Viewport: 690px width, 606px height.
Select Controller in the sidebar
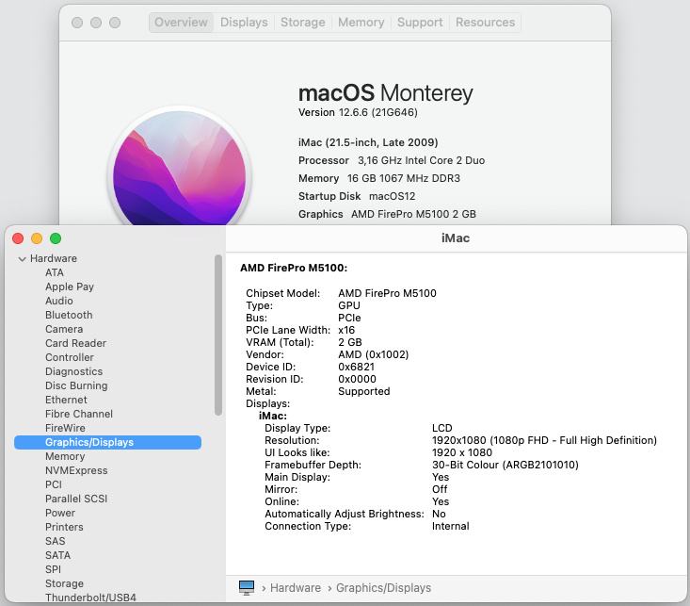pyautogui.click(x=70, y=357)
